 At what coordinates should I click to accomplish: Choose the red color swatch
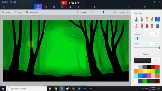coord(157,67)
